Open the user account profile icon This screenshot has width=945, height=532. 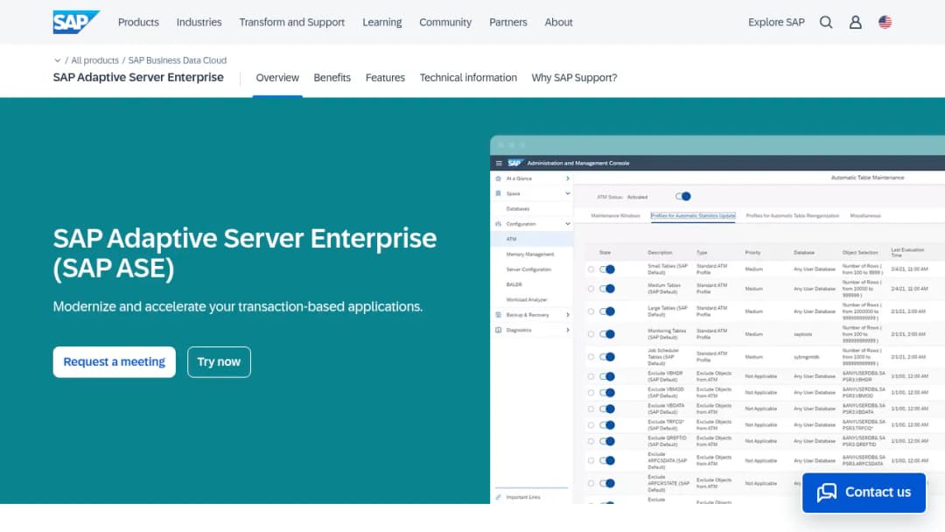tap(855, 22)
